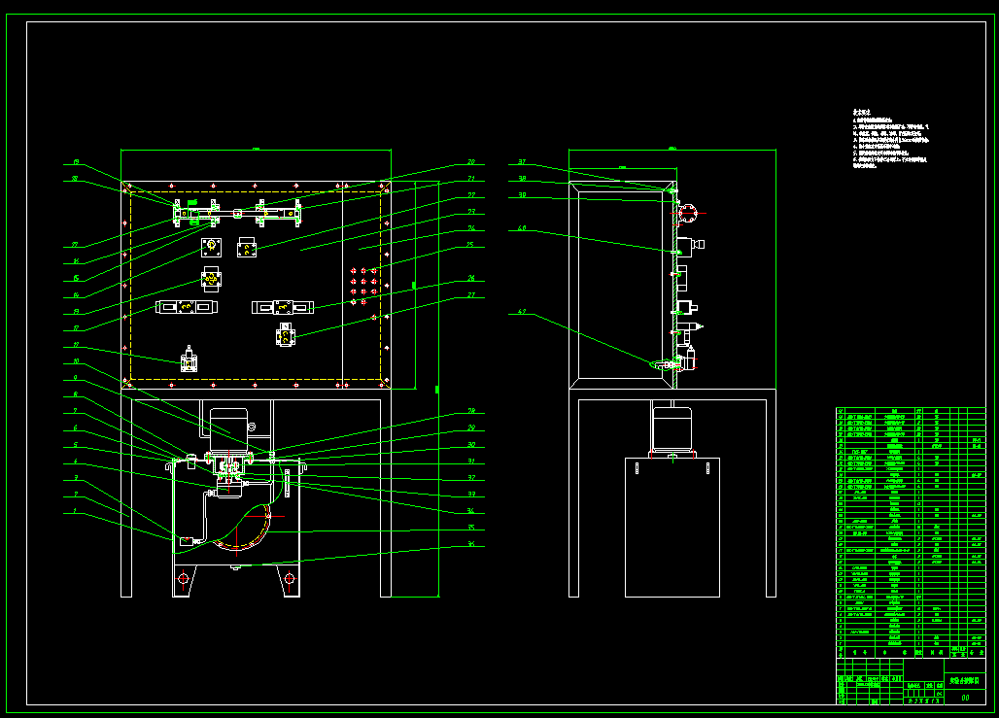Click the circular gauge in side view
Image resolution: width=999 pixels, height=718 pixels.
(x=688, y=214)
